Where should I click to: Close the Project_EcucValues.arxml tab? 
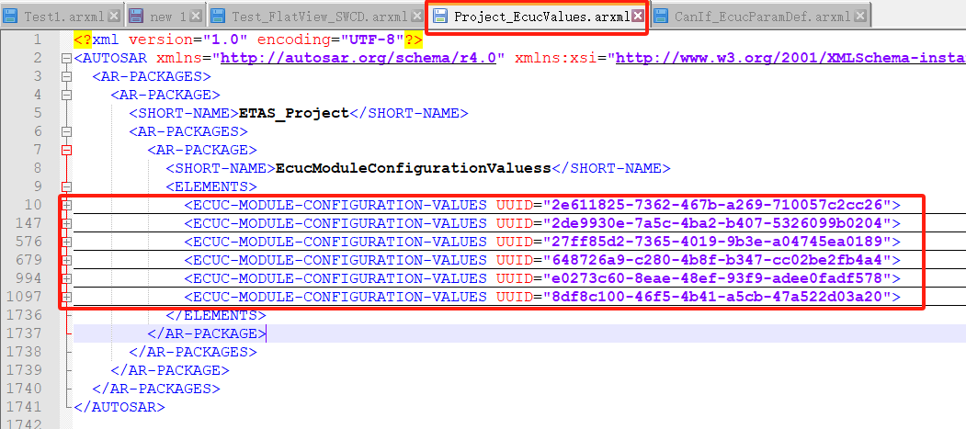[638, 17]
